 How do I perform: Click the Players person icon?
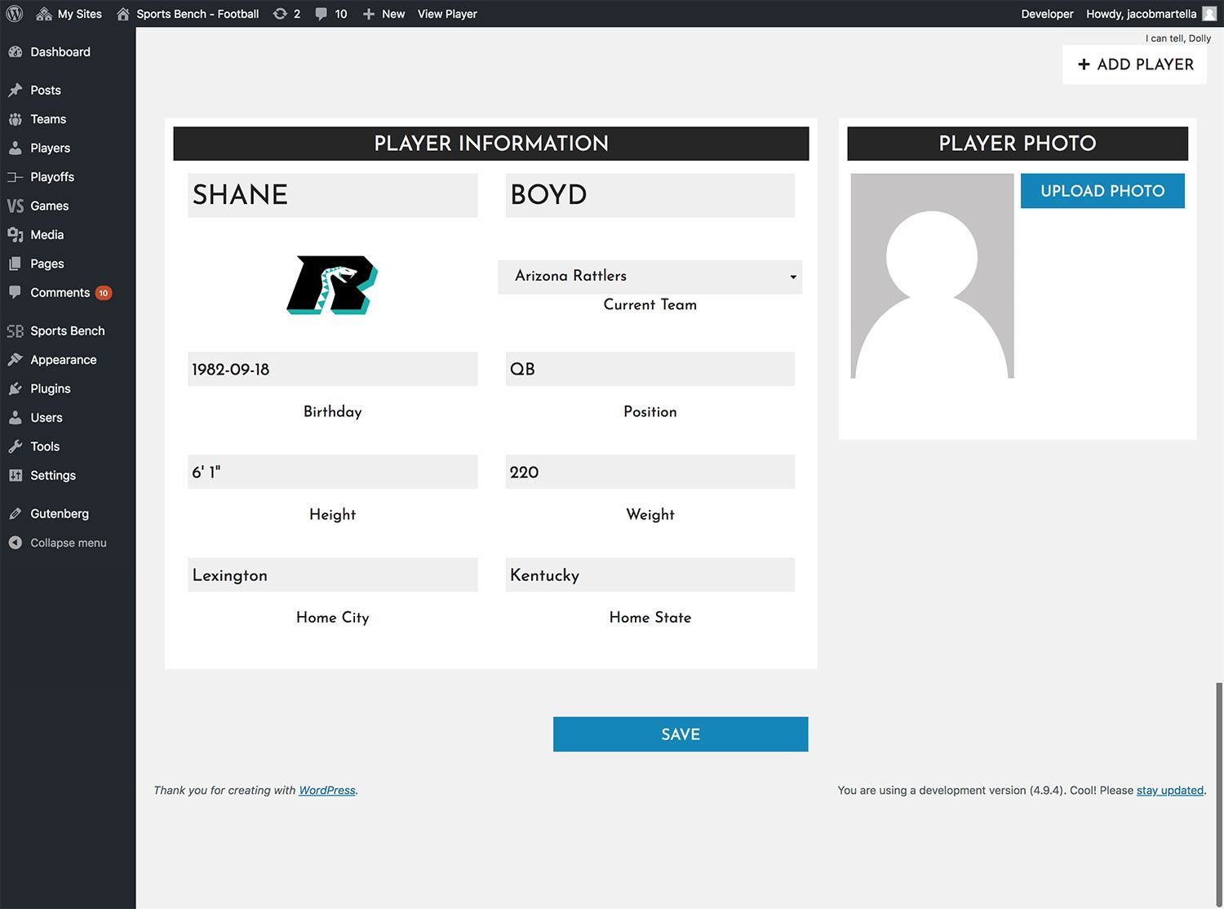(x=16, y=148)
